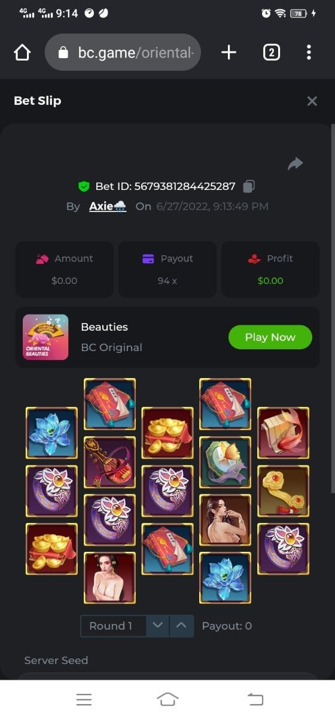Screen dimensions: 335x719
Task: Open the Oriental Beauties game thumbnail
Action: pos(45,337)
